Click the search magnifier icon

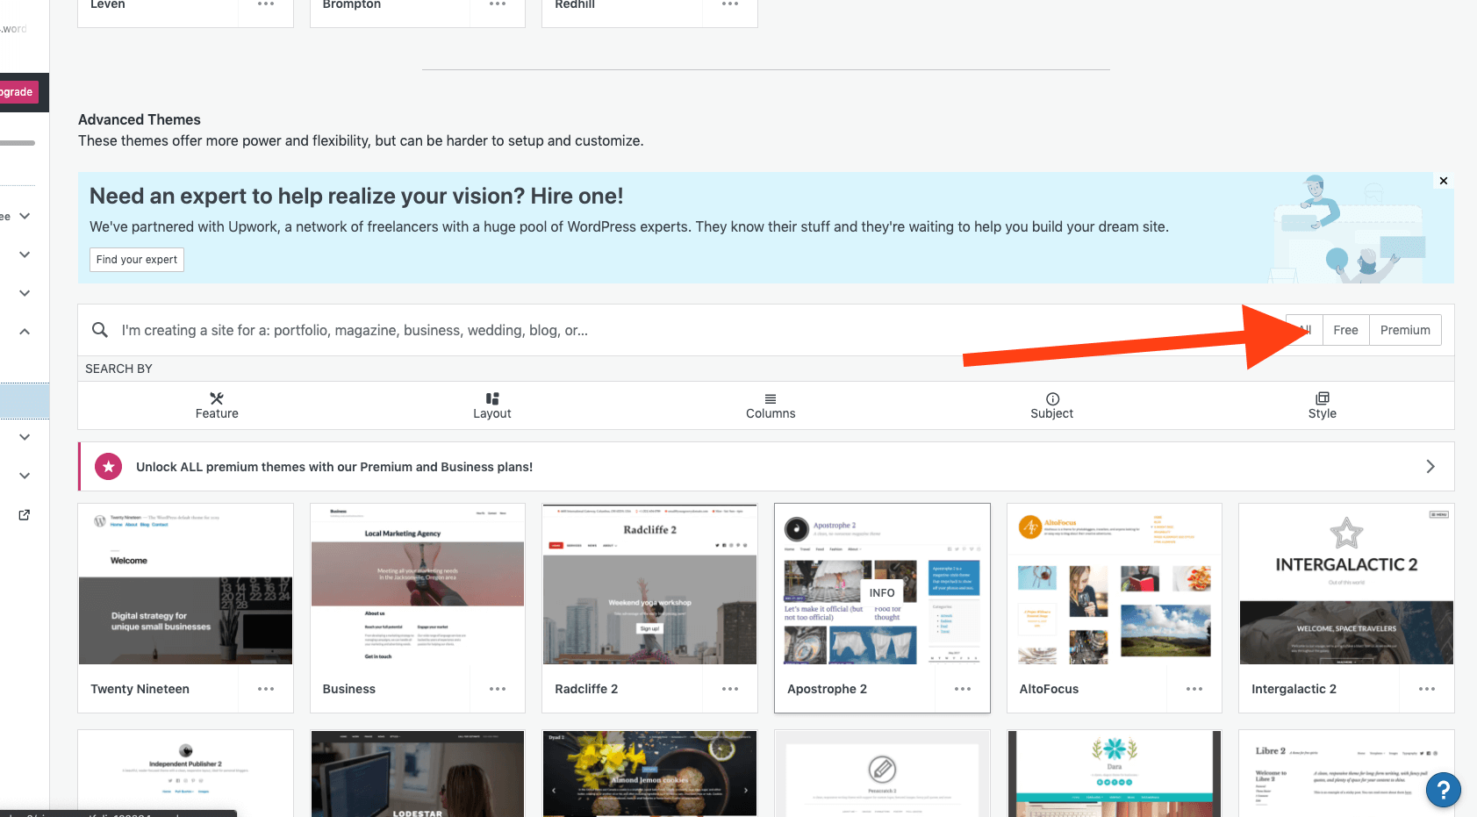(100, 330)
